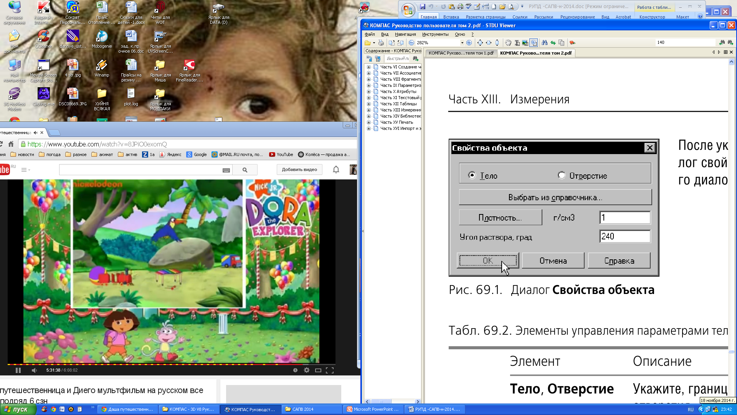Switch to КОМПАС том 1.pdf tab
This screenshot has width=737, height=415.
pos(461,53)
